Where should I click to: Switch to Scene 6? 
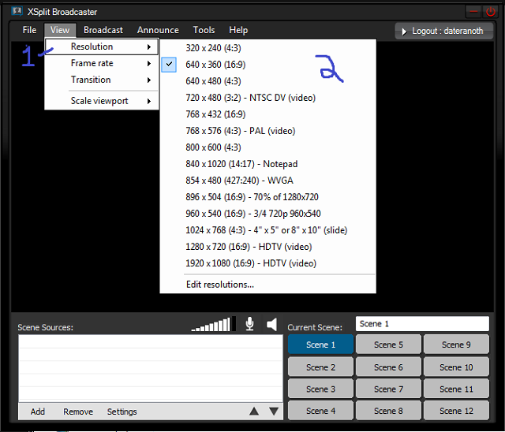(x=388, y=367)
